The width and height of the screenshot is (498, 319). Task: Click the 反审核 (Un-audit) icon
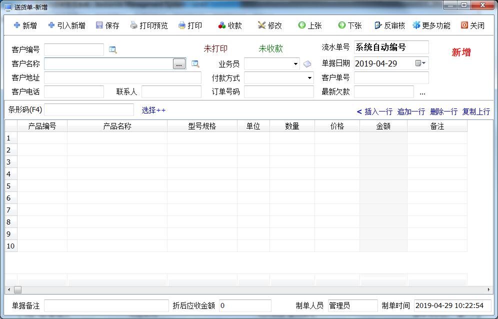pyautogui.click(x=378, y=25)
